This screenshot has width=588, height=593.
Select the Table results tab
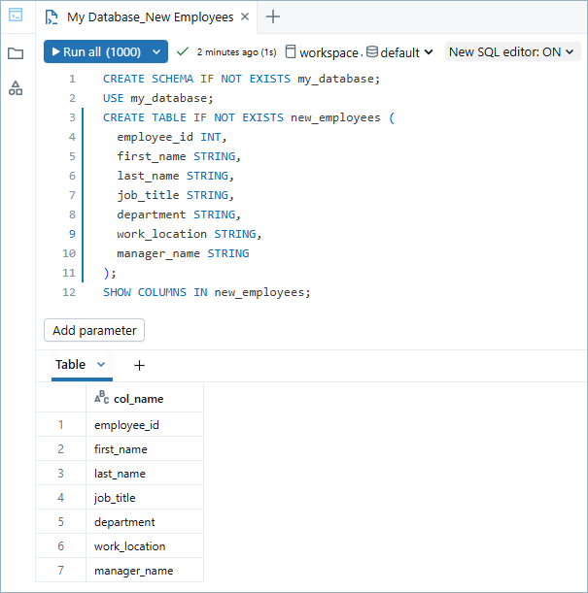click(x=70, y=365)
